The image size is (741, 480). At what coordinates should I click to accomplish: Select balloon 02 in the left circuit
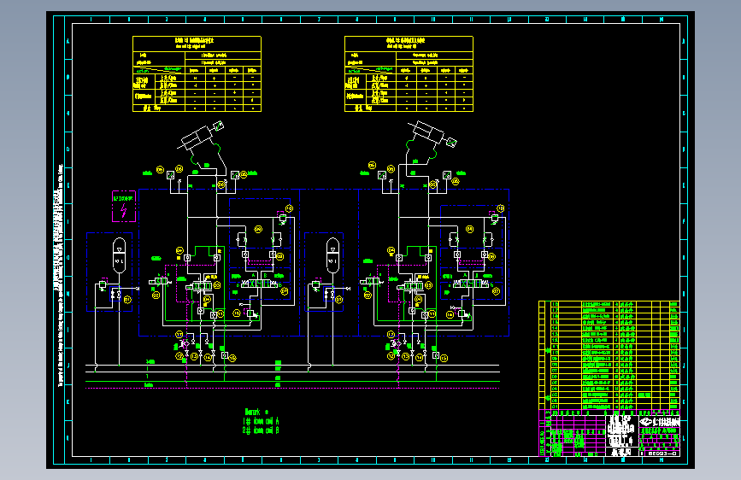coord(156,296)
